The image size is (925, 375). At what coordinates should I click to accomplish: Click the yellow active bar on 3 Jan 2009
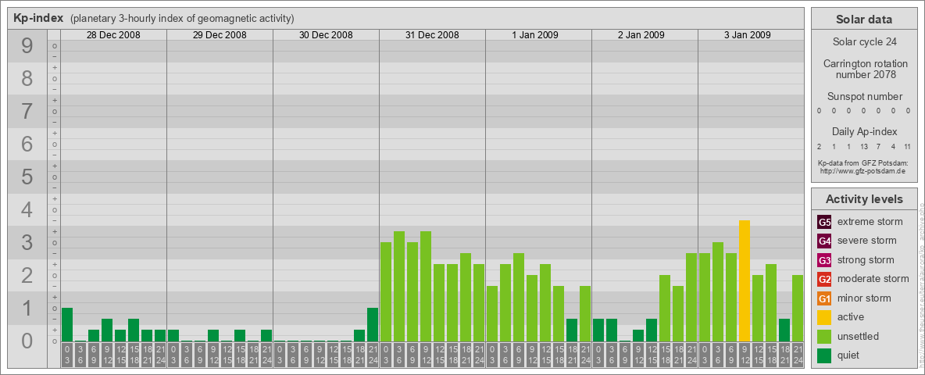745,280
